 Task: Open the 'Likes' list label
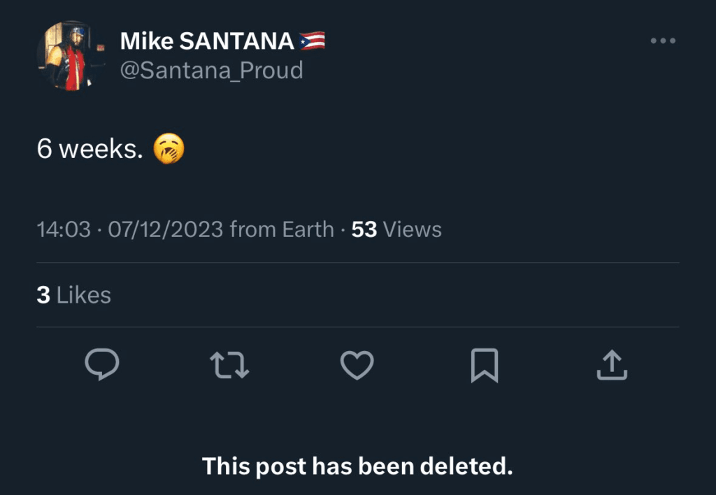pos(84,295)
